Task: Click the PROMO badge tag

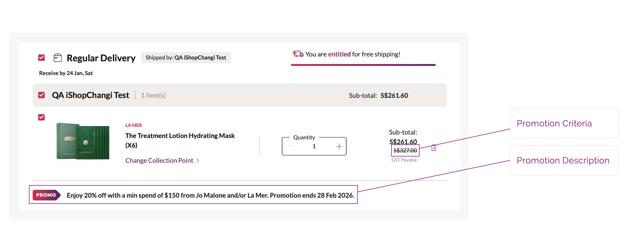Action: coord(46,195)
